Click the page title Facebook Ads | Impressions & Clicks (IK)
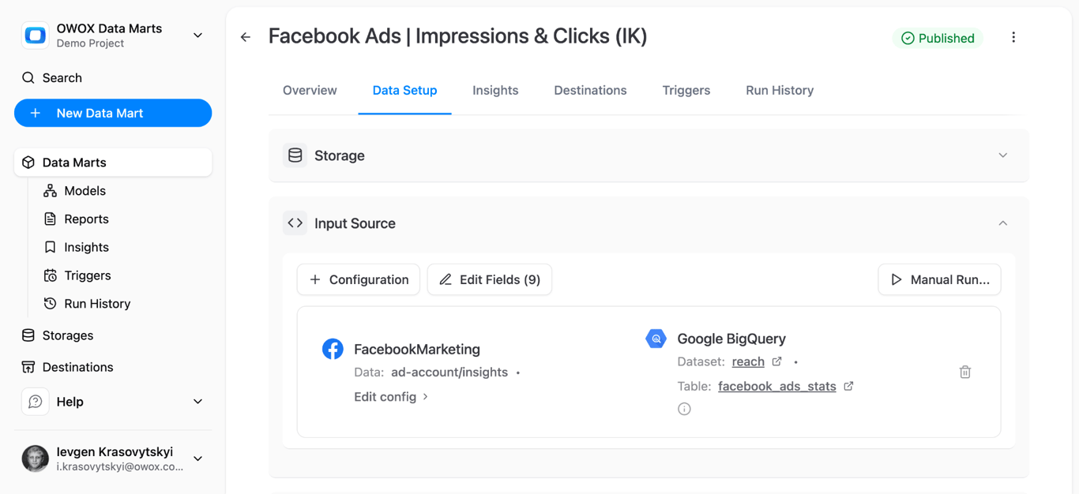Screen dimensions: 1079x494 point(458,36)
